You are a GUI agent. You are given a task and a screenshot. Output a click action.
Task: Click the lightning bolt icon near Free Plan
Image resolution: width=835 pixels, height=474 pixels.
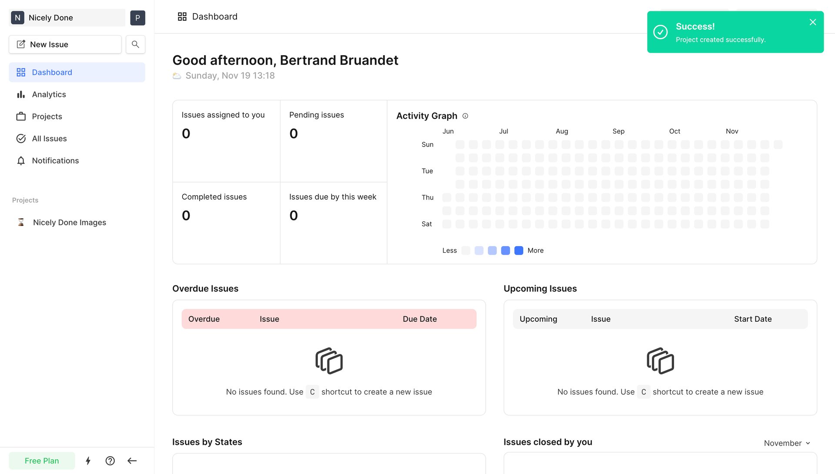pos(88,461)
